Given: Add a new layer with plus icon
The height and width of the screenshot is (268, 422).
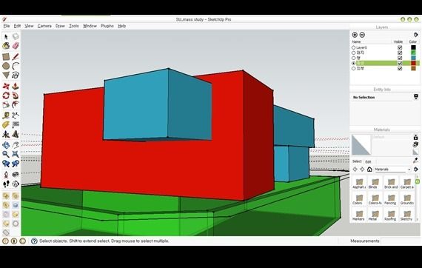Looking at the screenshot, I should [x=355, y=35].
